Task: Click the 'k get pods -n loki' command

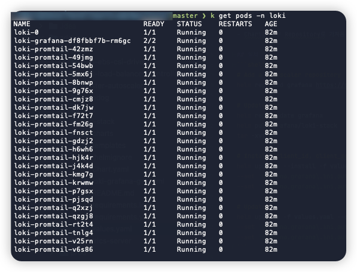Action: pos(248,16)
